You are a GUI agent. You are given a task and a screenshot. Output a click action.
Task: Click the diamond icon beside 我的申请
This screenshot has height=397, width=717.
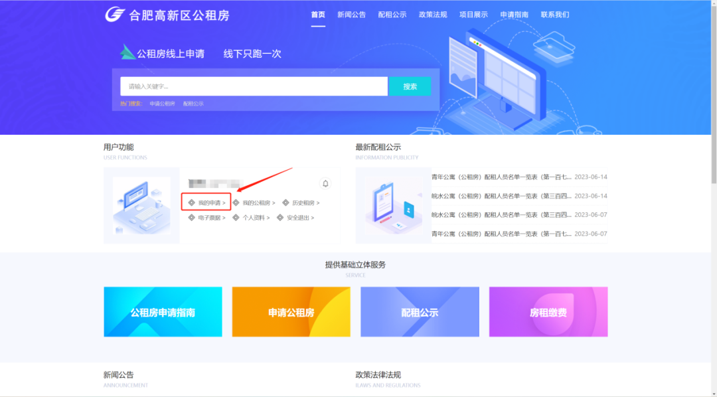click(x=191, y=202)
